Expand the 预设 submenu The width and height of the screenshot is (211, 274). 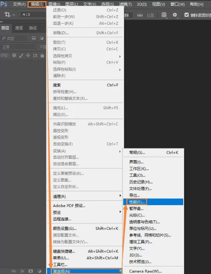click(x=85, y=212)
